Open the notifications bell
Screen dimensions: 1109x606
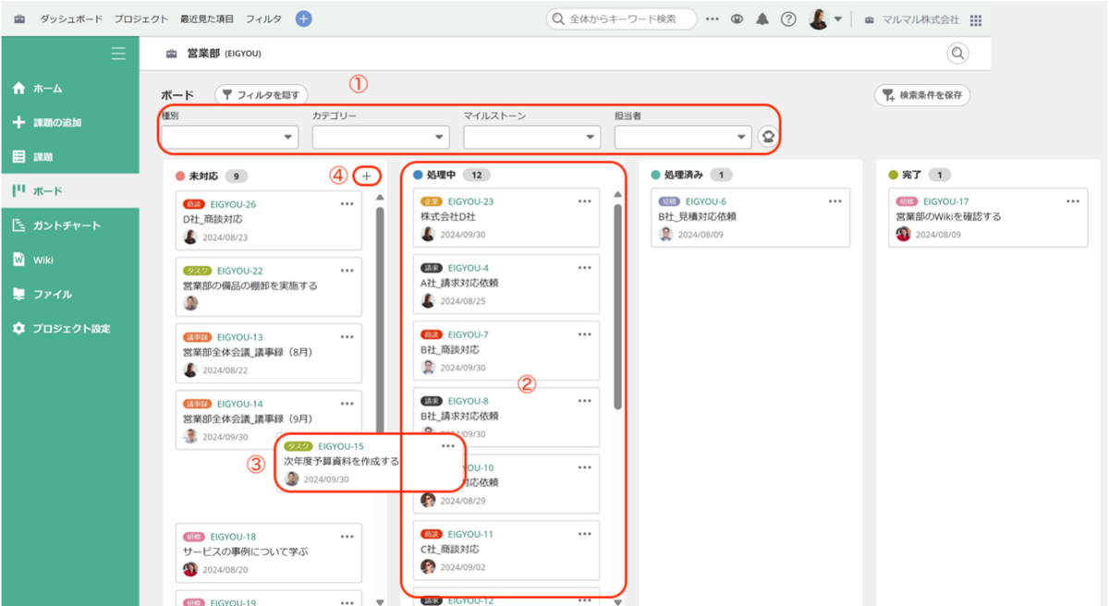coord(762,19)
